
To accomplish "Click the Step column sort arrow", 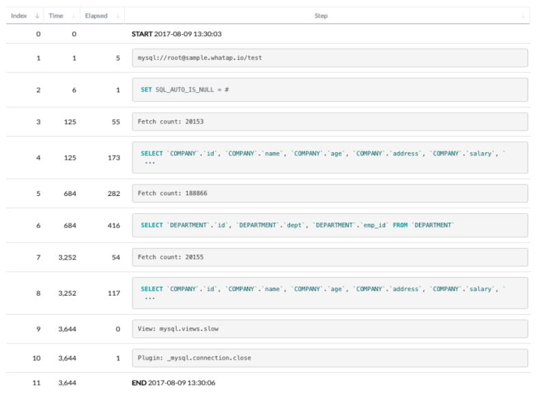I will coord(524,16).
